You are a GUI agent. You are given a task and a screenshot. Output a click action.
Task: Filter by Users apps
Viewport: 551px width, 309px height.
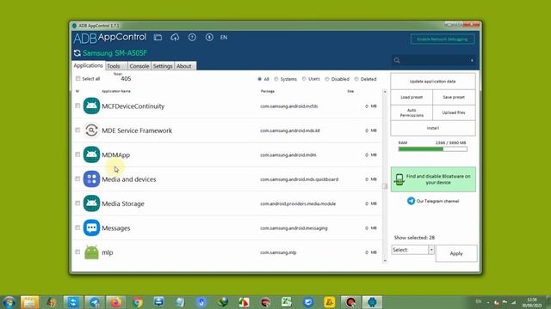click(304, 79)
